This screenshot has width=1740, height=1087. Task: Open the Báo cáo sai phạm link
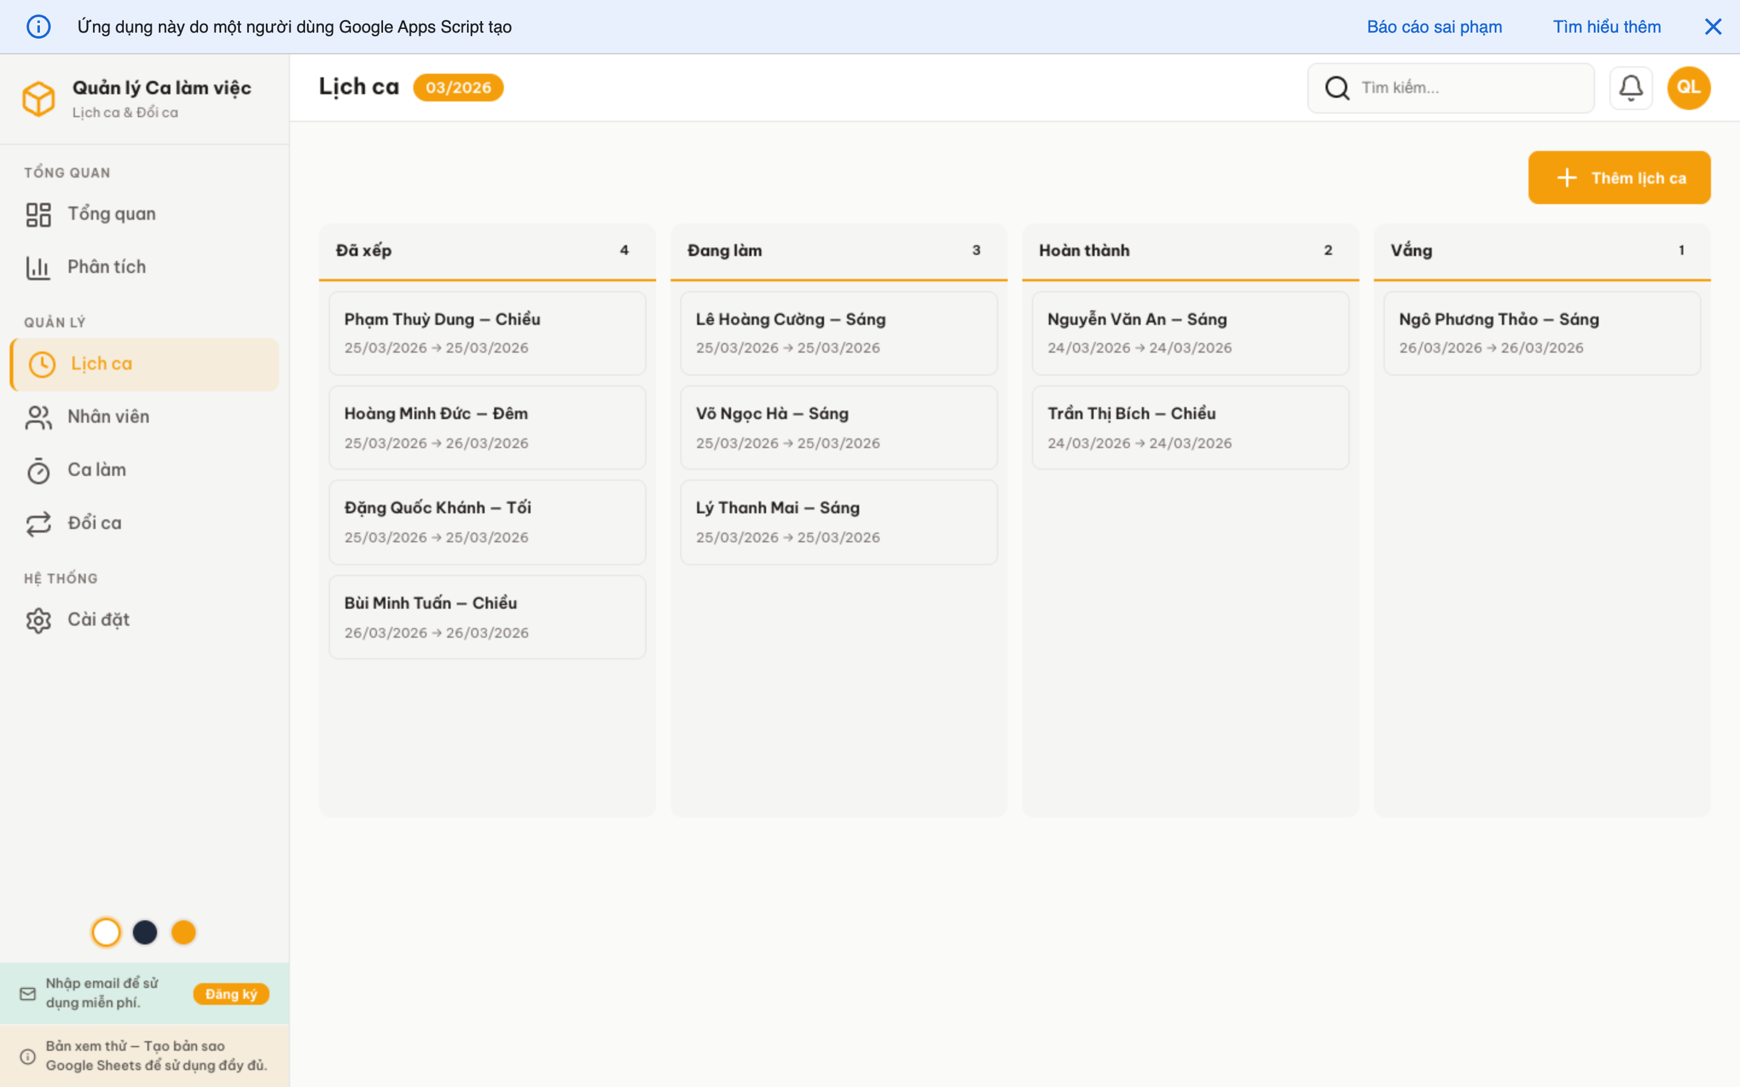coord(1434,27)
